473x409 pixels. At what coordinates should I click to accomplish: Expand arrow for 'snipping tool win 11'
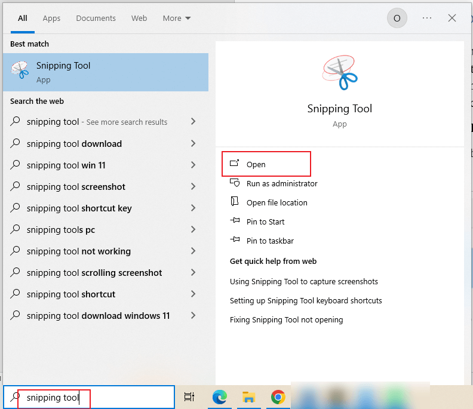tap(193, 165)
